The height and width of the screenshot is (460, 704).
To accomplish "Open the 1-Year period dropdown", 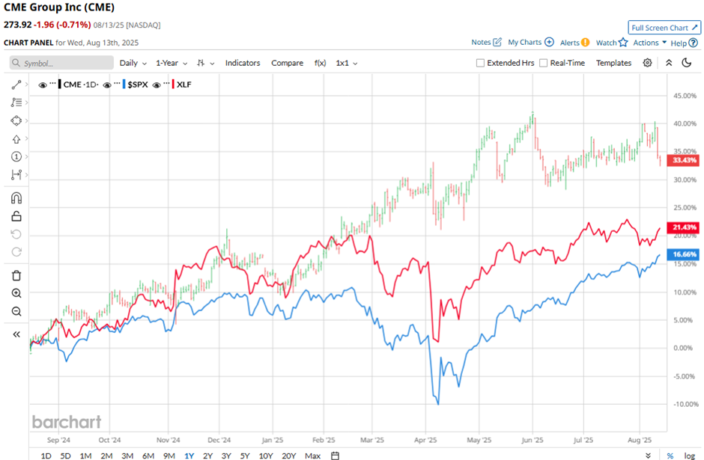I will pyautogui.click(x=172, y=64).
